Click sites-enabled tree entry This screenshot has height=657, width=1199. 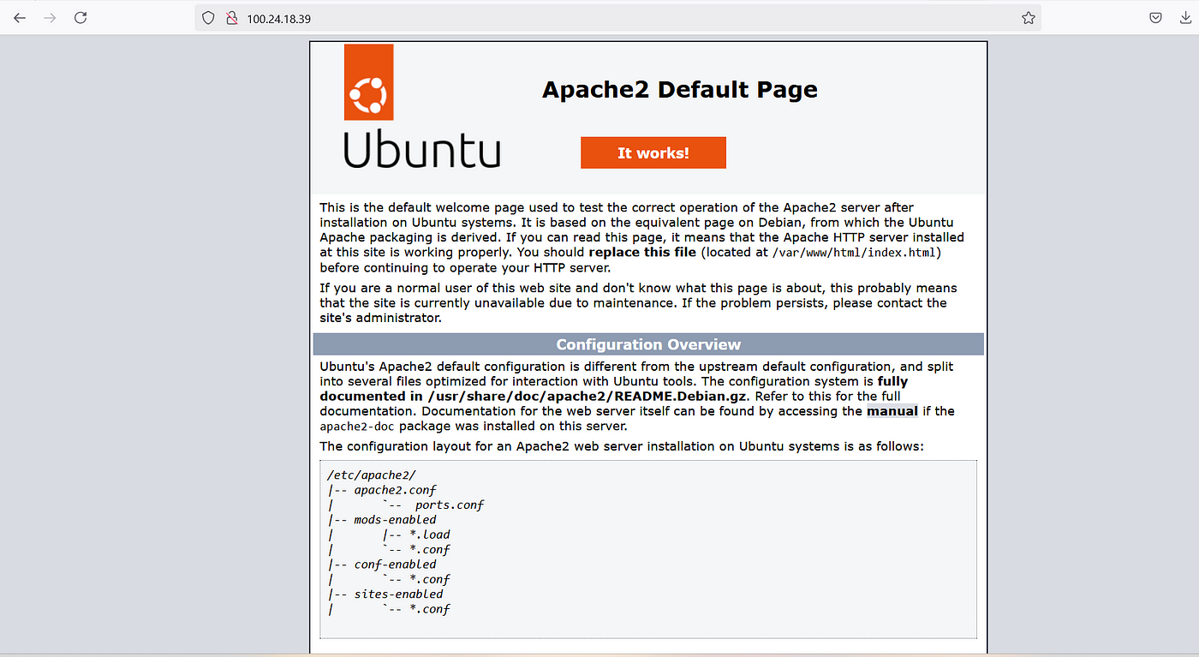pyautogui.click(x=398, y=594)
